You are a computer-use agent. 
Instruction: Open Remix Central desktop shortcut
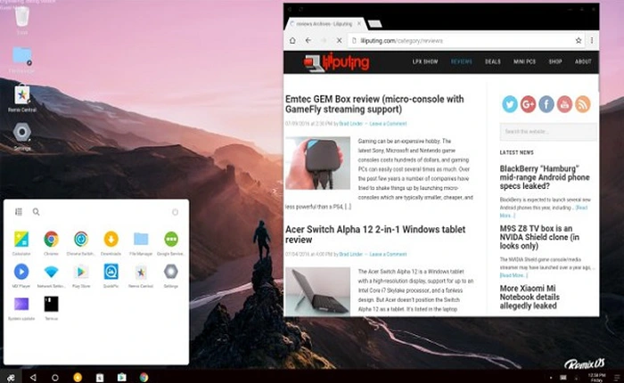pos(22,94)
